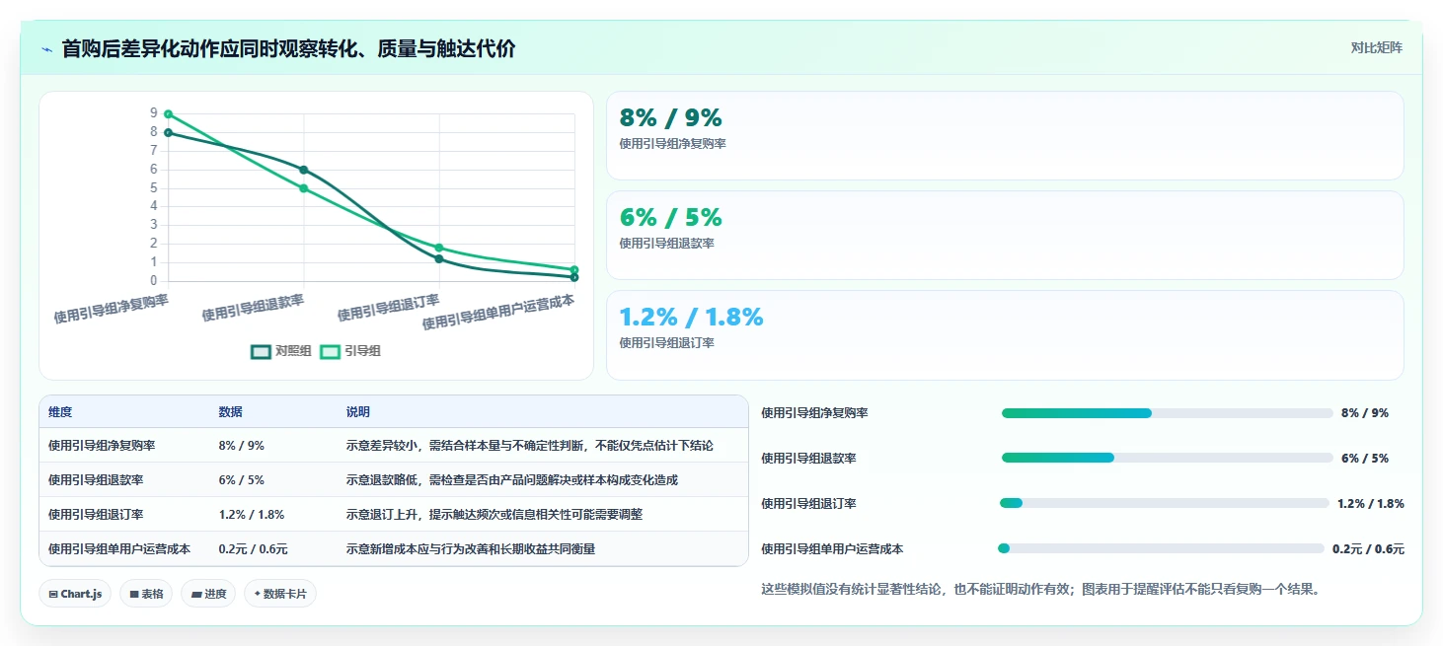
Task: Click the 引导组 data point at value 9
Action: point(169,113)
